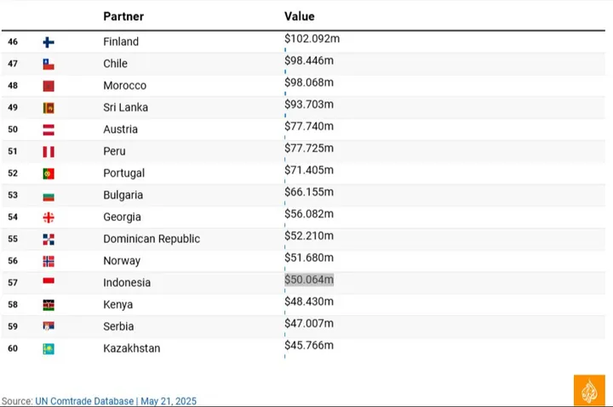Click the Finland flag icon
This screenshot has width=613, height=407.
(x=49, y=42)
